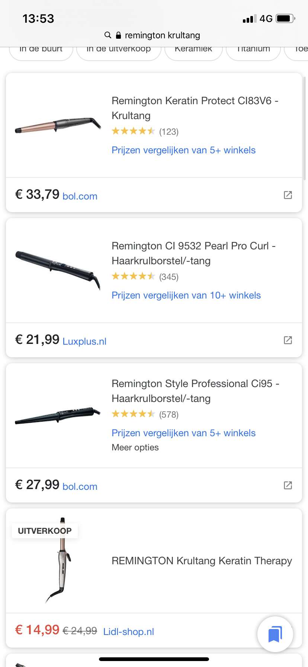Screen dimensions: 308x667
Task: Tap the search magnifier icon in address bar
Action: [108, 35]
